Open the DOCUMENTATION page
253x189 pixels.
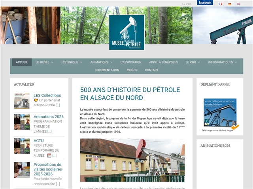tap(107, 70)
